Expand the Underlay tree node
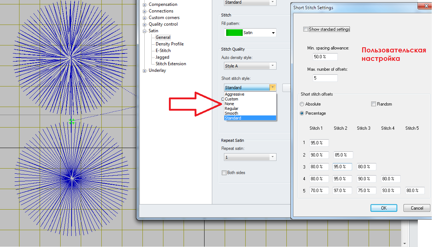The image size is (434, 247). 145,71
